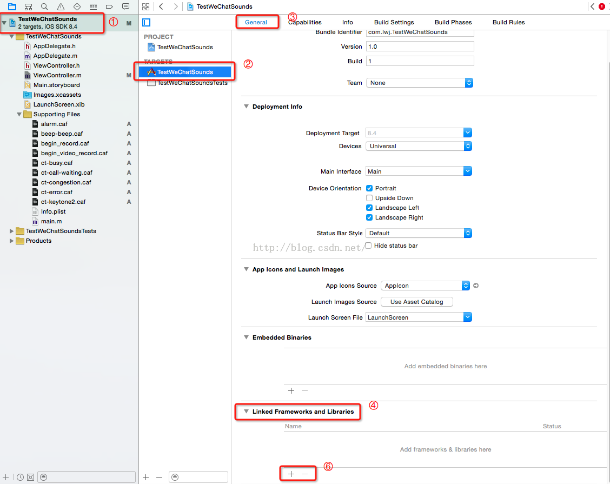610x484 pixels.
Task: Add new file with navigator plus
Action: (x=6, y=477)
